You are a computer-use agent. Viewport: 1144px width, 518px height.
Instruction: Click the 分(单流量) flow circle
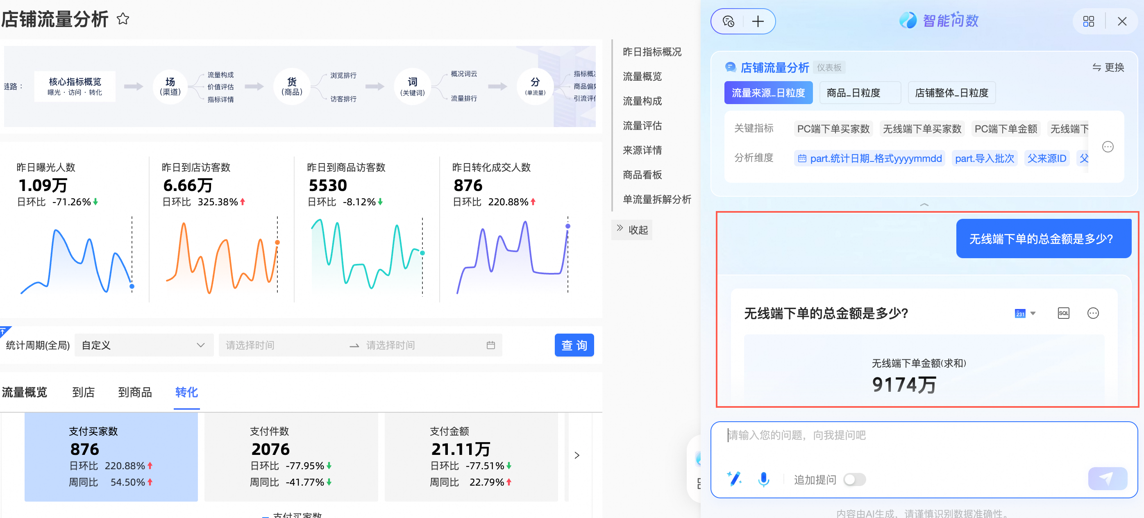535,86
